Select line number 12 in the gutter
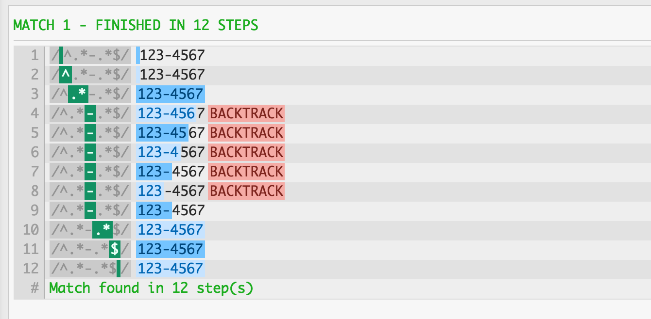 pyautogui.click(x=31, y=269)
